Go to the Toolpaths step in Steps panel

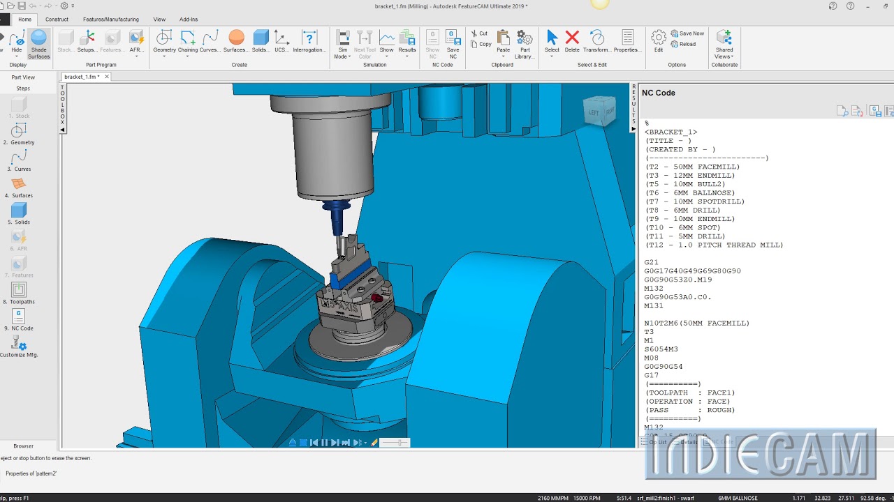pos(19,293)
